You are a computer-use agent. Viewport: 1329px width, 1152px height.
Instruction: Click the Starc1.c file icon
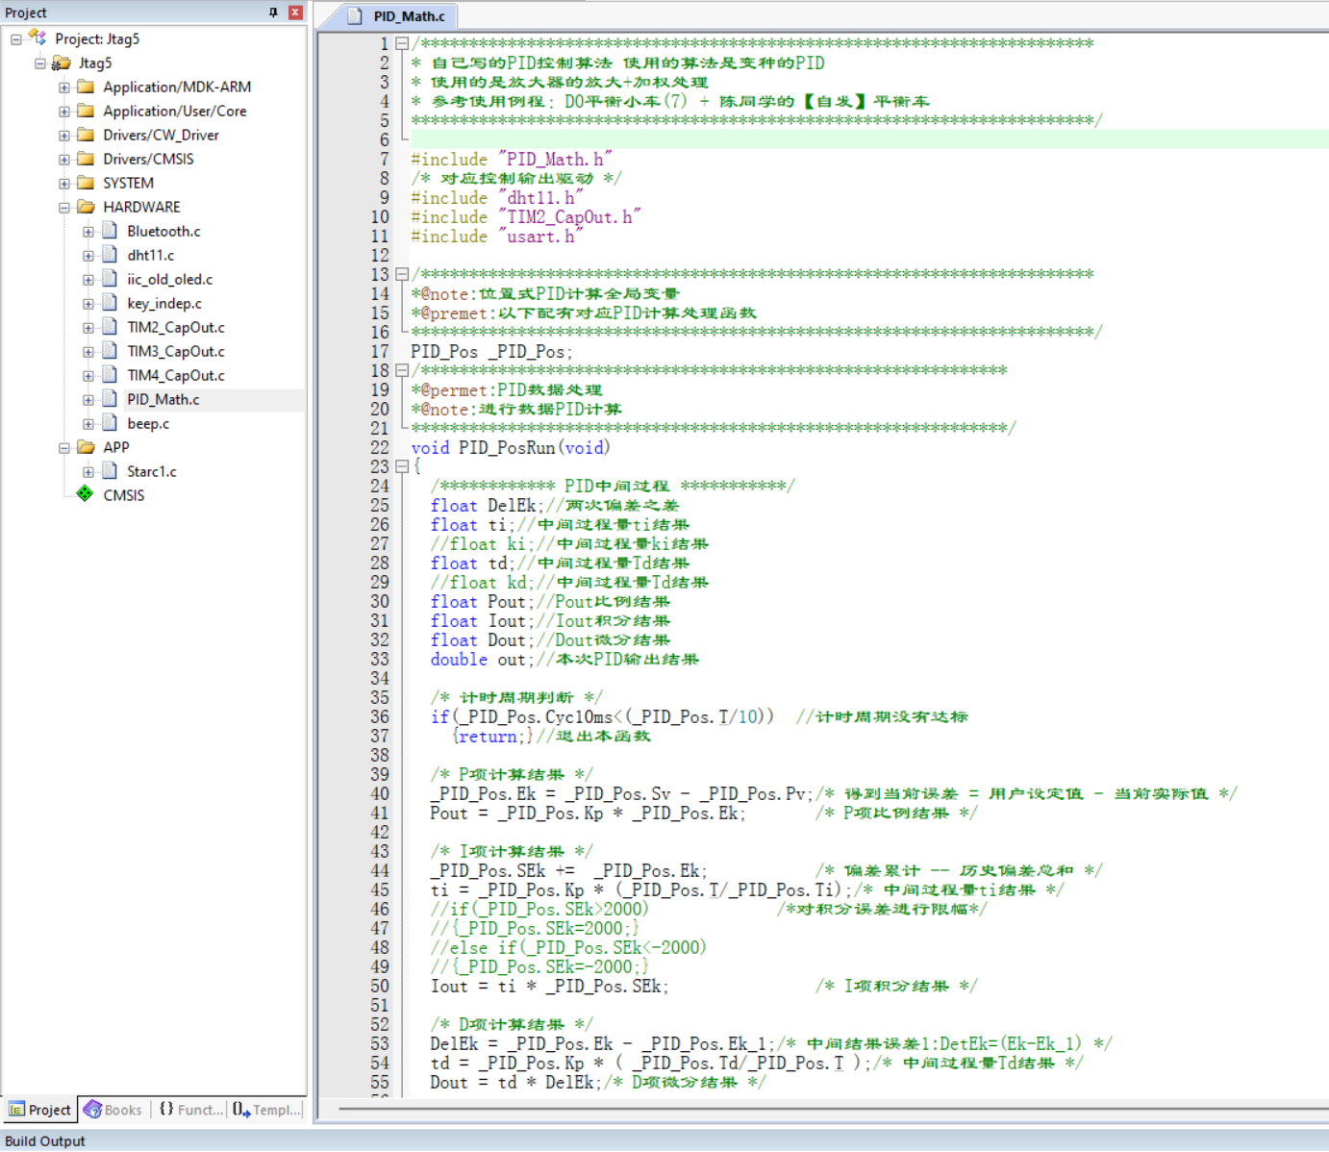pos(110,471)
